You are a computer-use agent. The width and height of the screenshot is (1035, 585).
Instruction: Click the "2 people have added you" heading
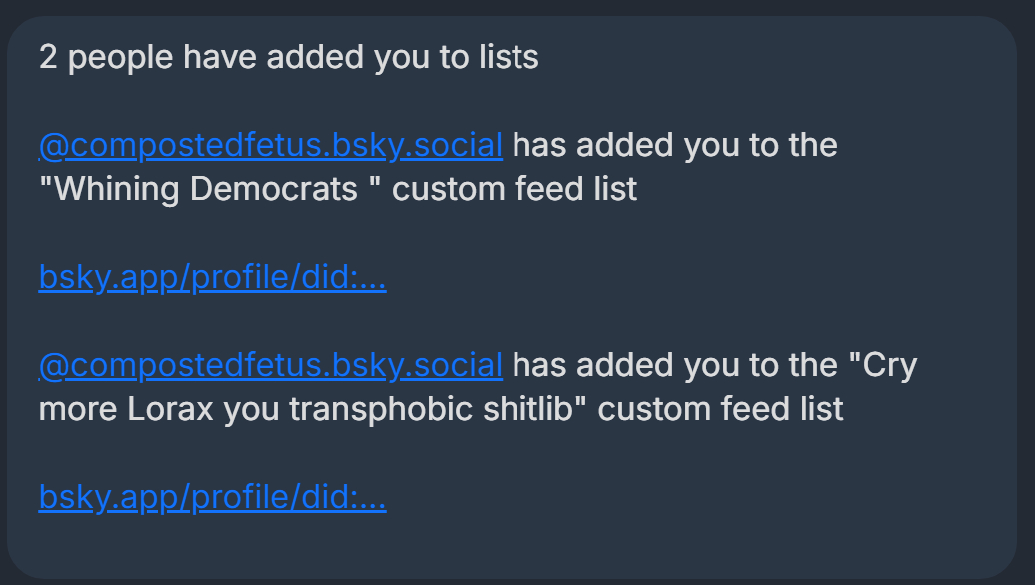289,57
